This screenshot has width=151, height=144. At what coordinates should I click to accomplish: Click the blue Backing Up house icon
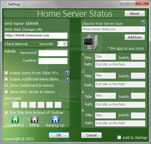(55, 119)
